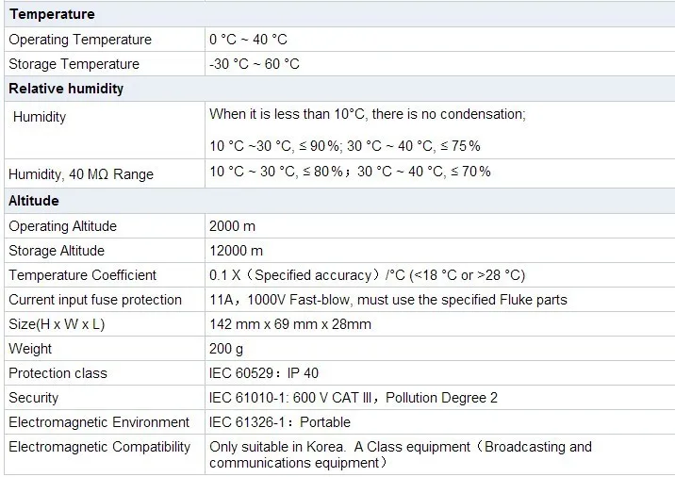
Task: Click the -30 °C ~ 60 °C value
Action: 255,64
